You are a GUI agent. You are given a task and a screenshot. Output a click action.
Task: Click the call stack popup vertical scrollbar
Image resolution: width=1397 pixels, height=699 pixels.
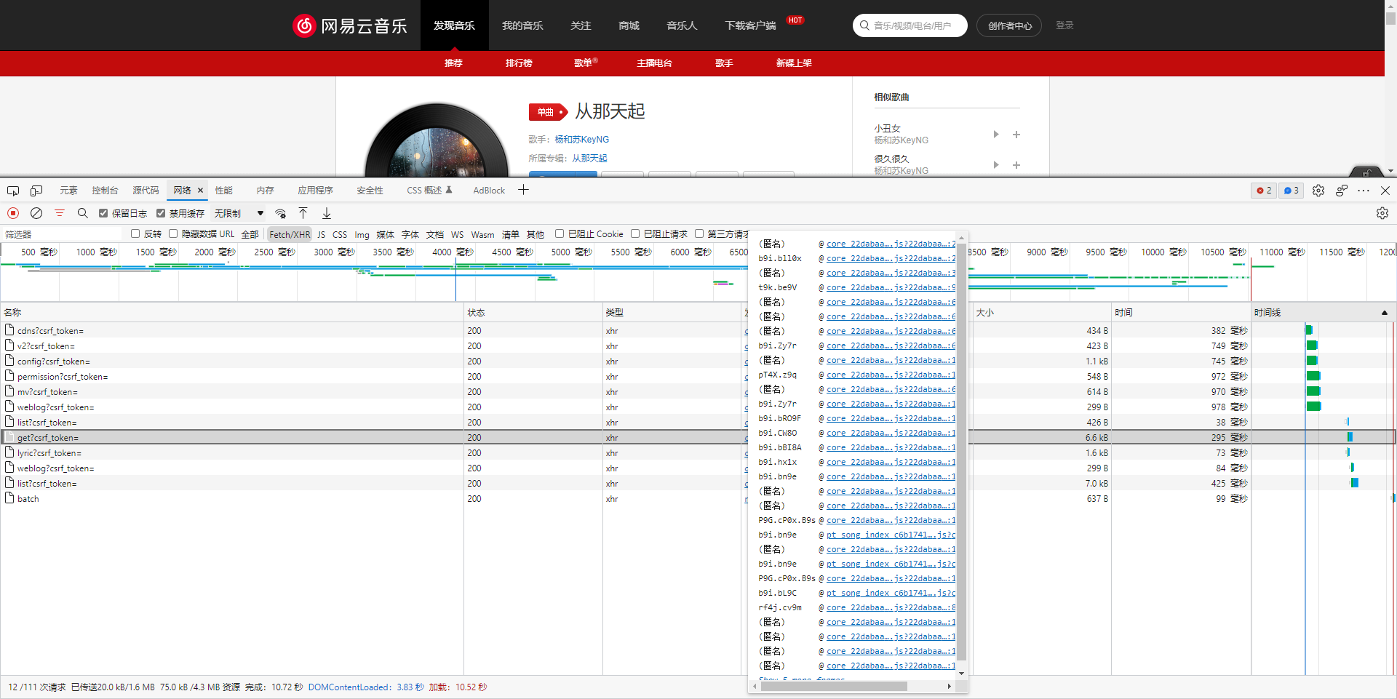[x=961, y=451]
